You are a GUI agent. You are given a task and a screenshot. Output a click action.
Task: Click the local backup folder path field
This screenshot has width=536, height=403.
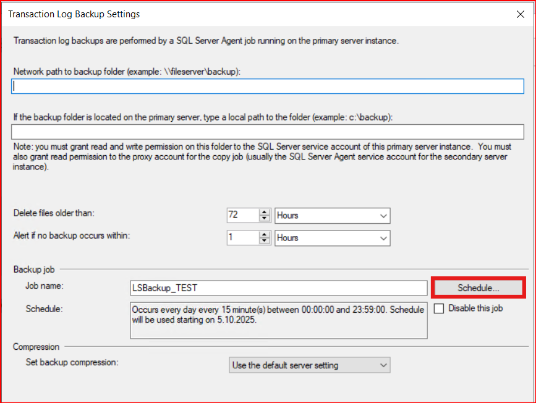click(267, 132)
